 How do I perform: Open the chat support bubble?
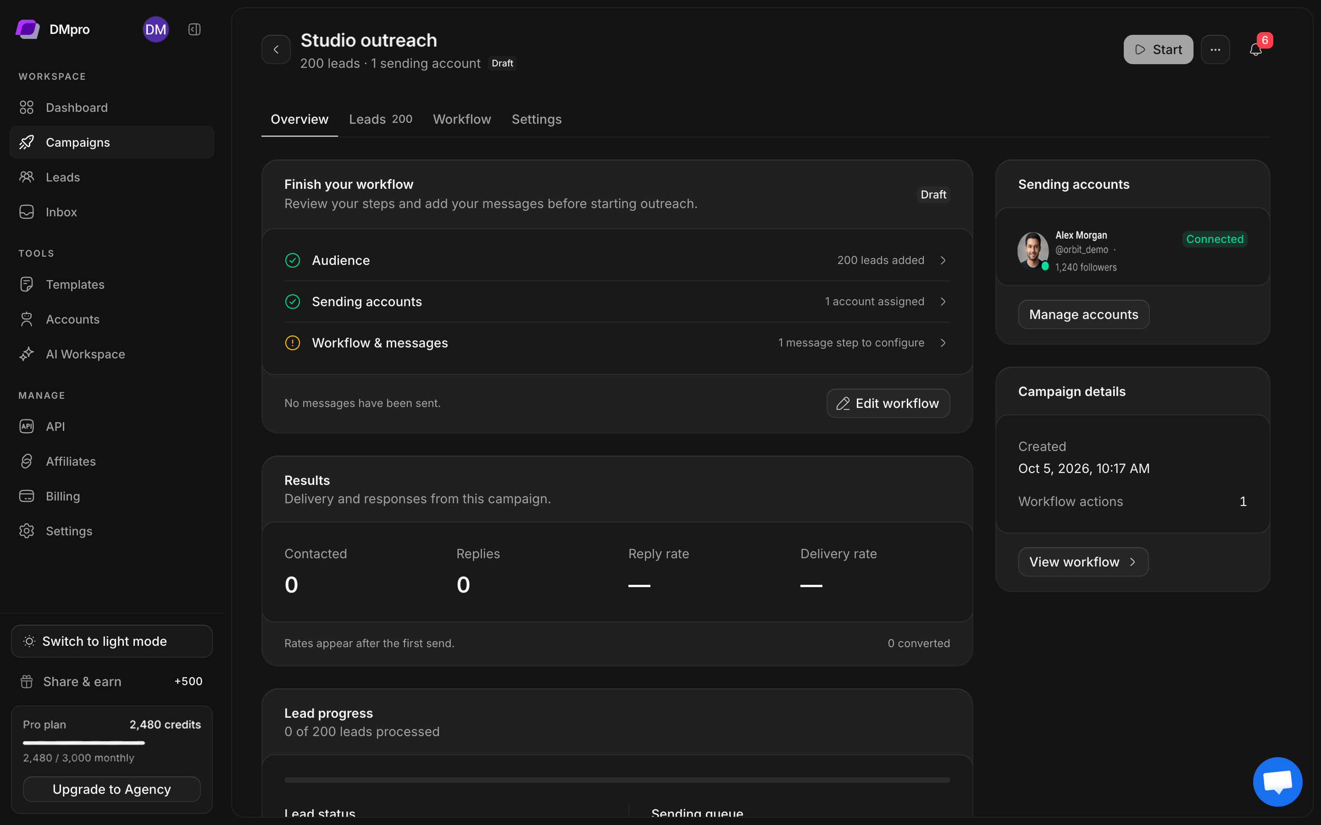click(x=1277, y=781)
